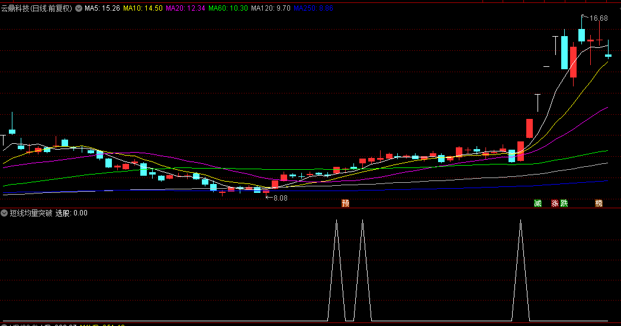Click the green 跌 marker icon

[x=564, y=204]
